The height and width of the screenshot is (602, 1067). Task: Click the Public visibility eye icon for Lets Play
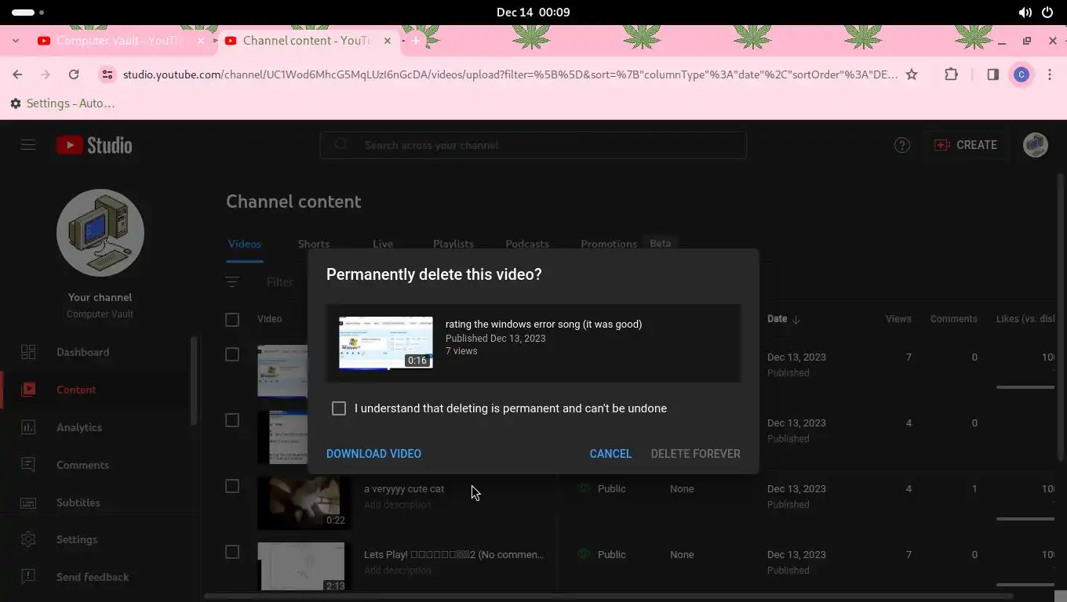[x=584, y=554]
